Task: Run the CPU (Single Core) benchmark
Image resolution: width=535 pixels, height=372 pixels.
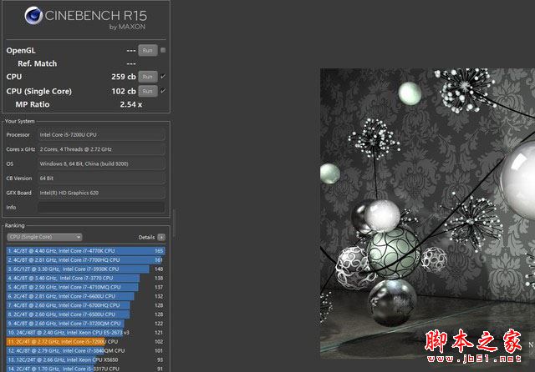Action: point(148,91)
